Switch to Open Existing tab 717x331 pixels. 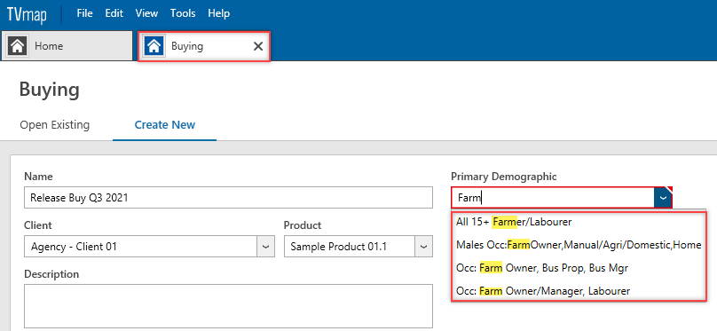55,125
